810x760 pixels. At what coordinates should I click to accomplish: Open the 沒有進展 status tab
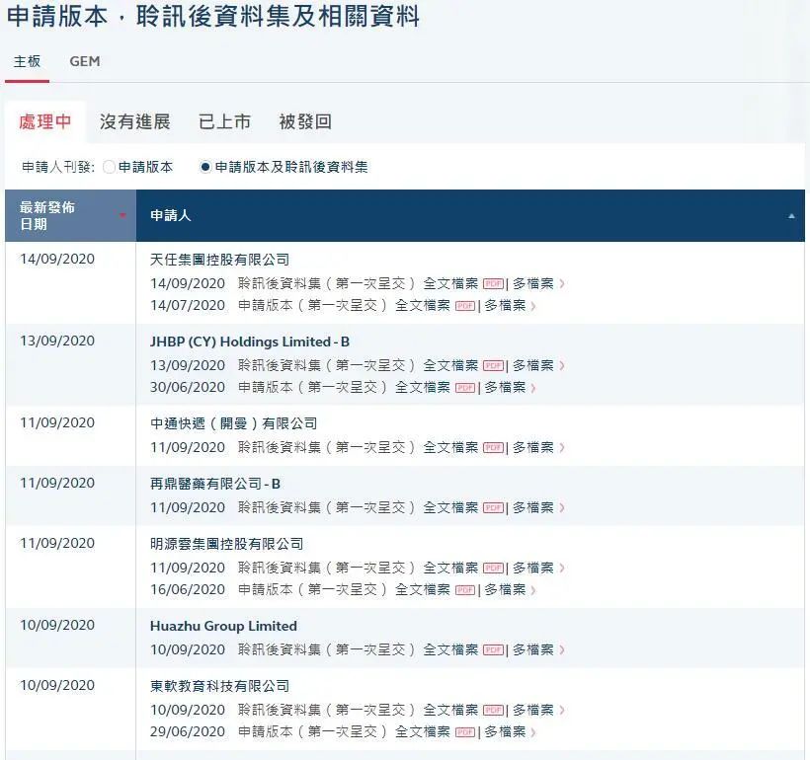pyautogui.click(x=134, y=121)
